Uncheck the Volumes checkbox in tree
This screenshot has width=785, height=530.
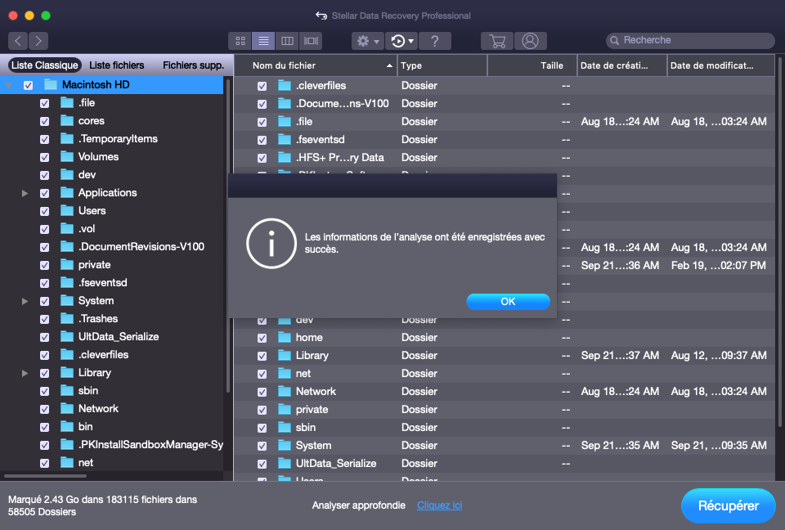(x=44, y=157)
